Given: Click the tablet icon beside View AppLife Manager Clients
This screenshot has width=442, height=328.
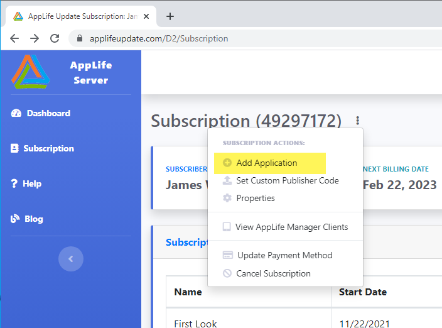Looking at the screenshot, I should tap(227, 227).
